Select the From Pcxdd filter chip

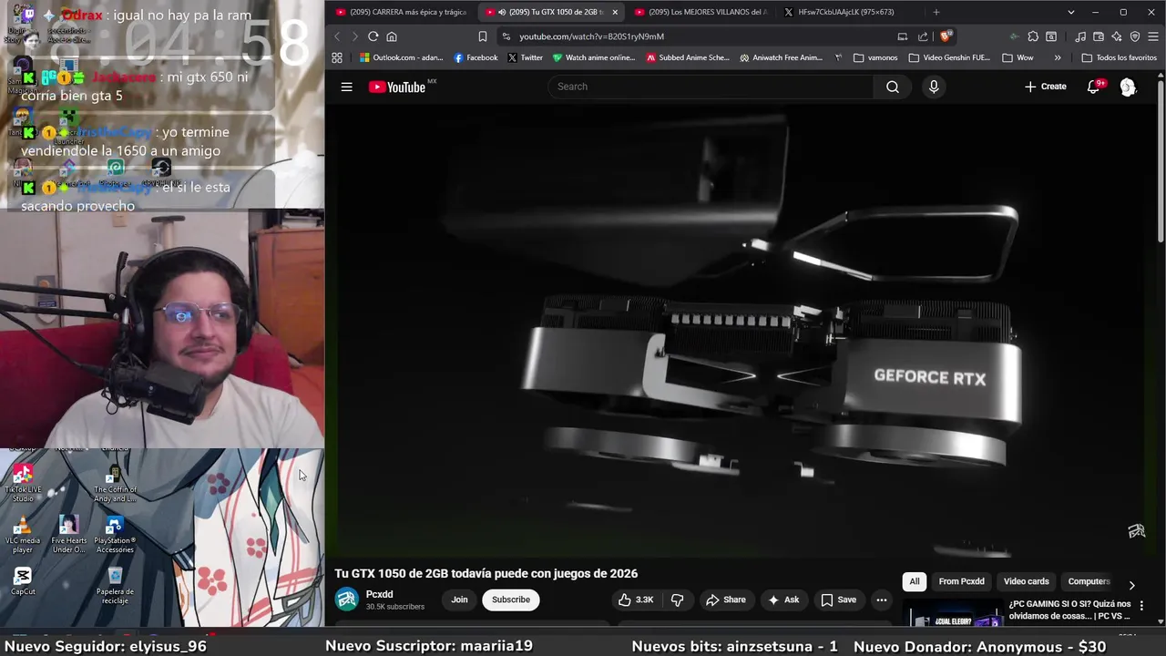(x=961, y=581)
